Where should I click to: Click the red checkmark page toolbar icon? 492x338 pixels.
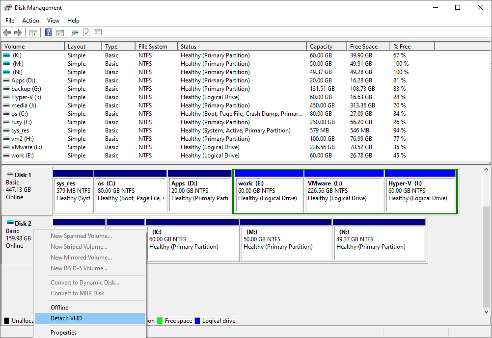coord(86,33)
